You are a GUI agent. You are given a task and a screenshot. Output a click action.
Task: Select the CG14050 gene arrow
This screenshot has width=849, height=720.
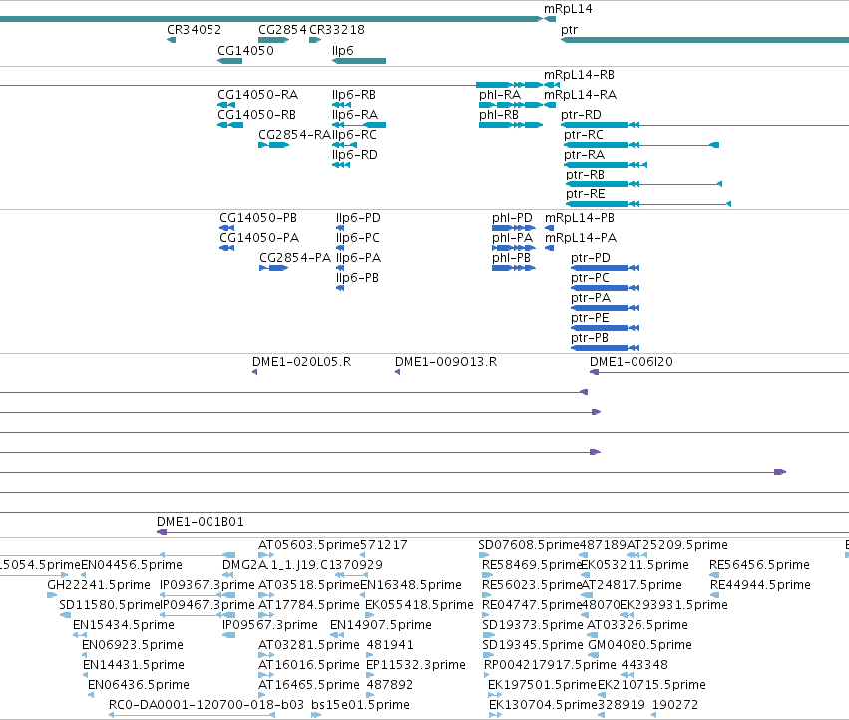coord(230,61)
